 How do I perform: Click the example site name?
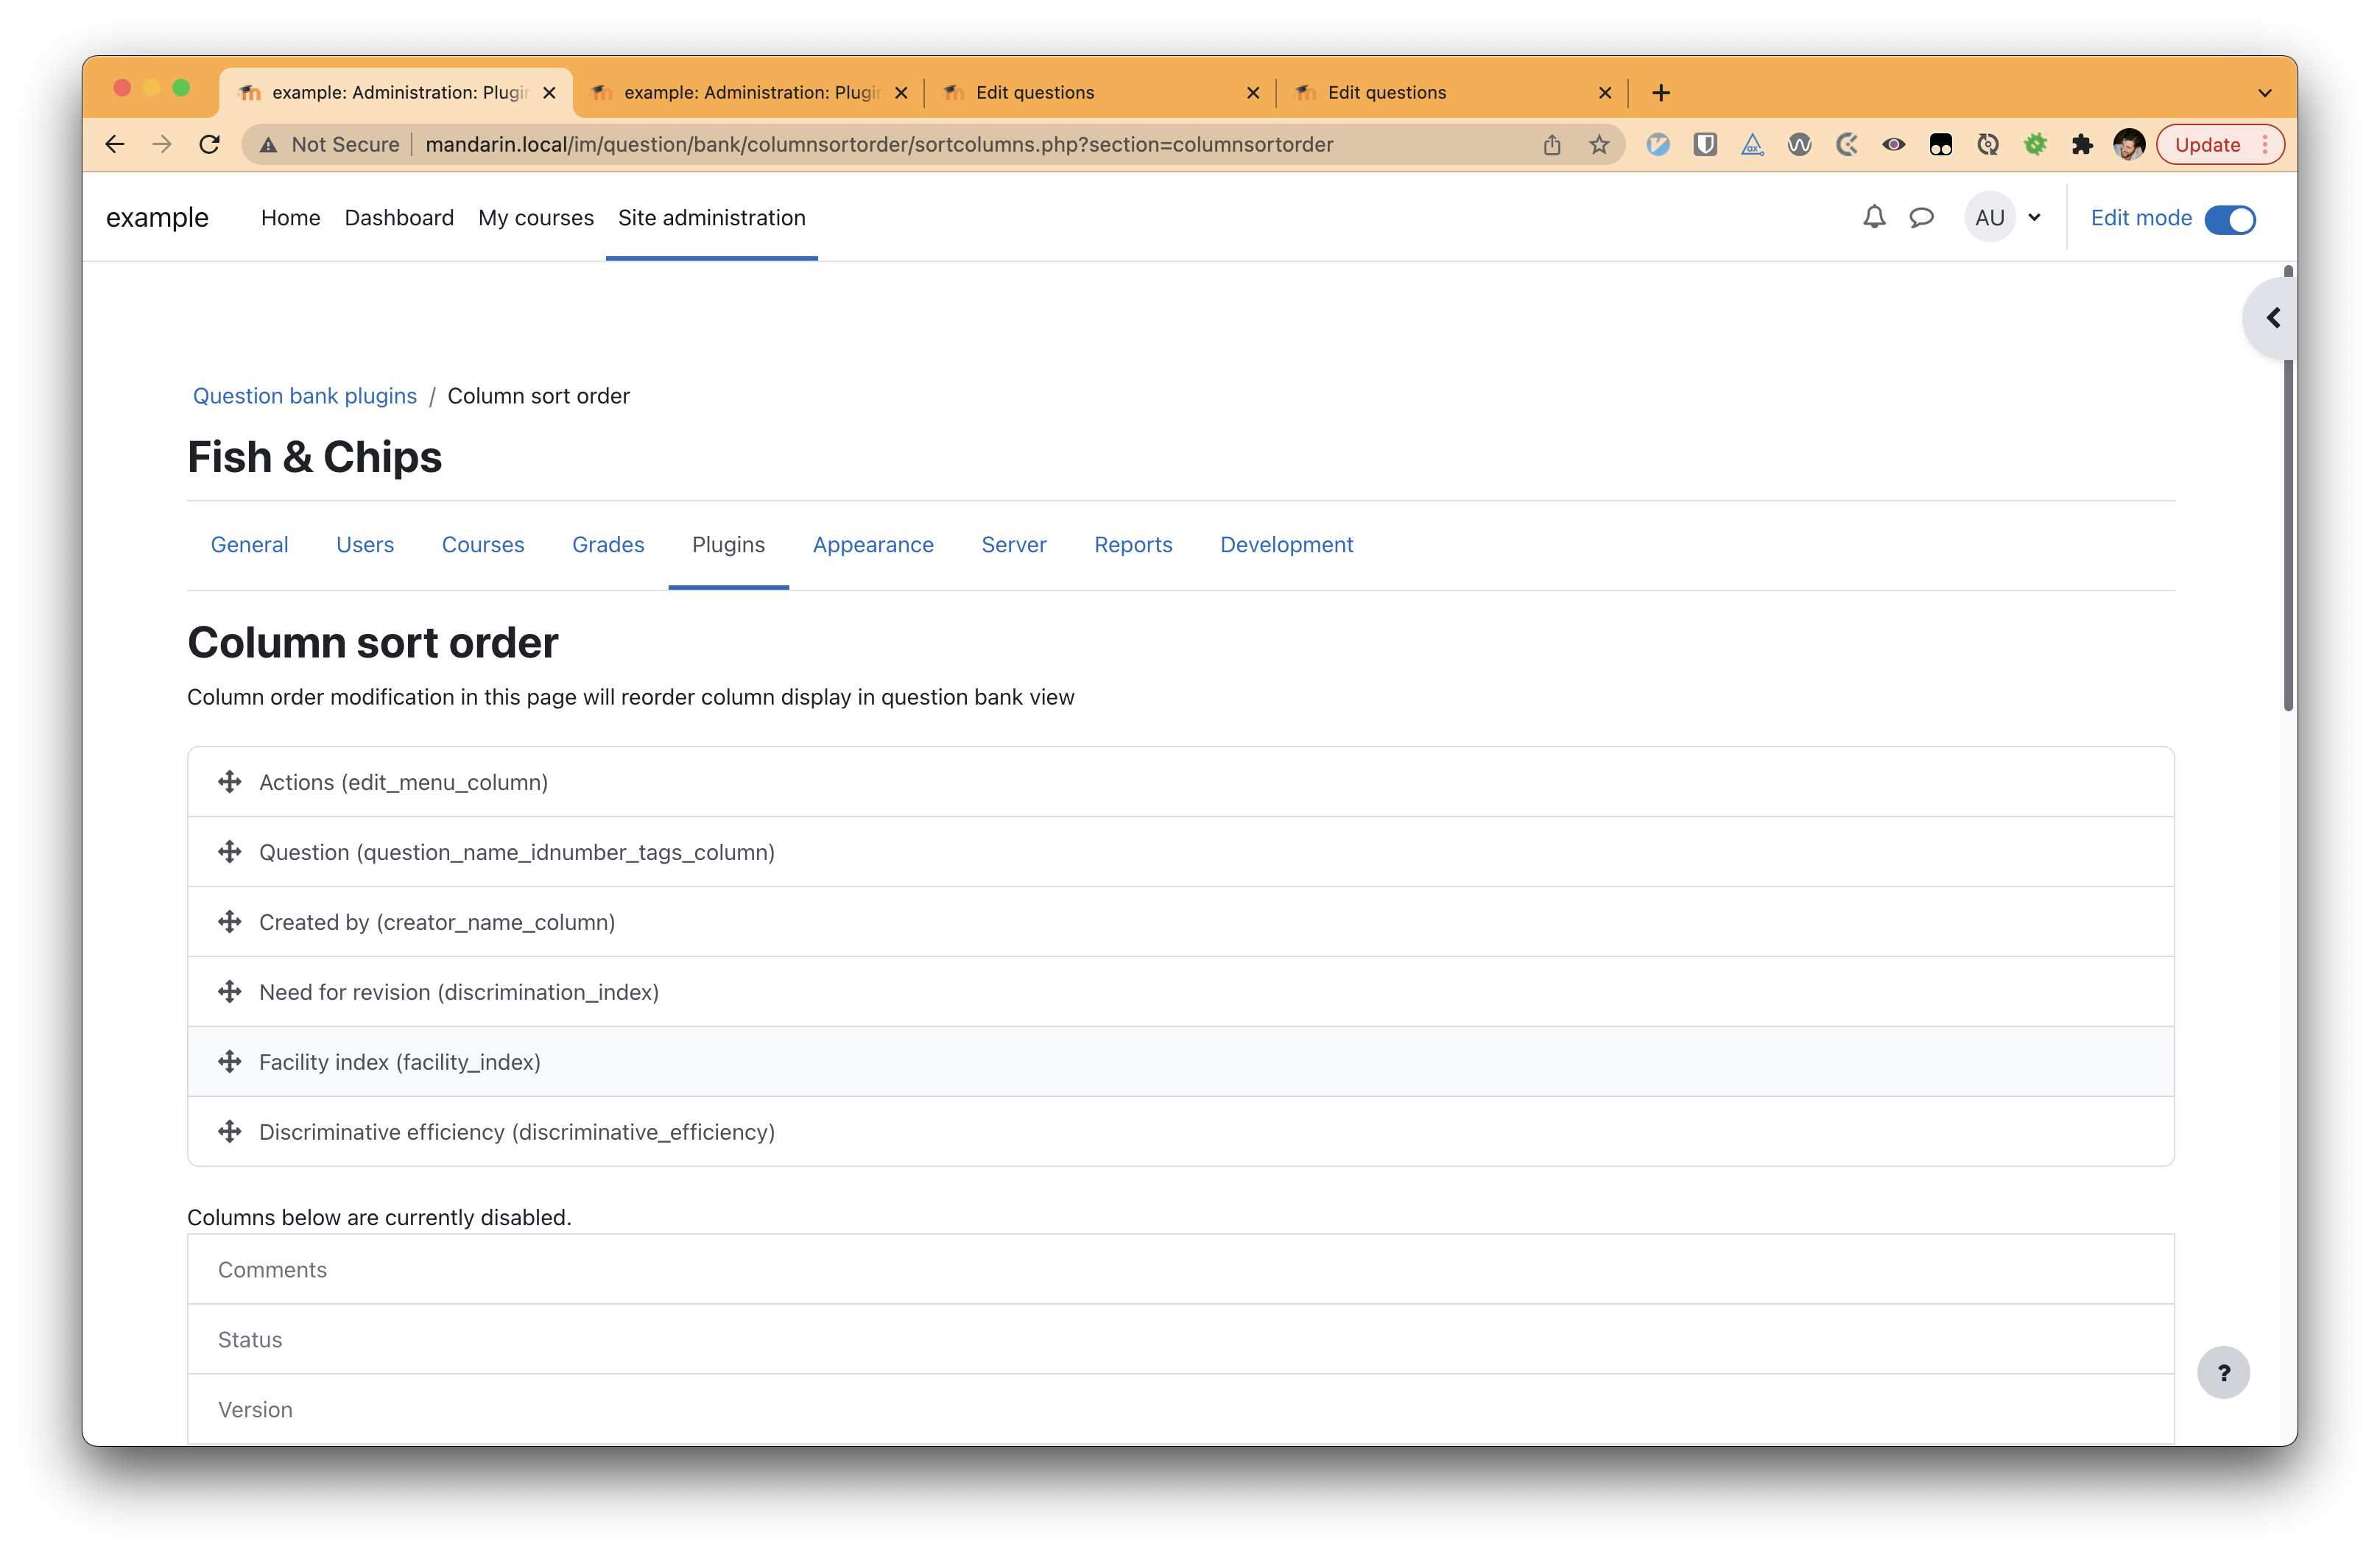pyautogui.click(x=157, y=217)
